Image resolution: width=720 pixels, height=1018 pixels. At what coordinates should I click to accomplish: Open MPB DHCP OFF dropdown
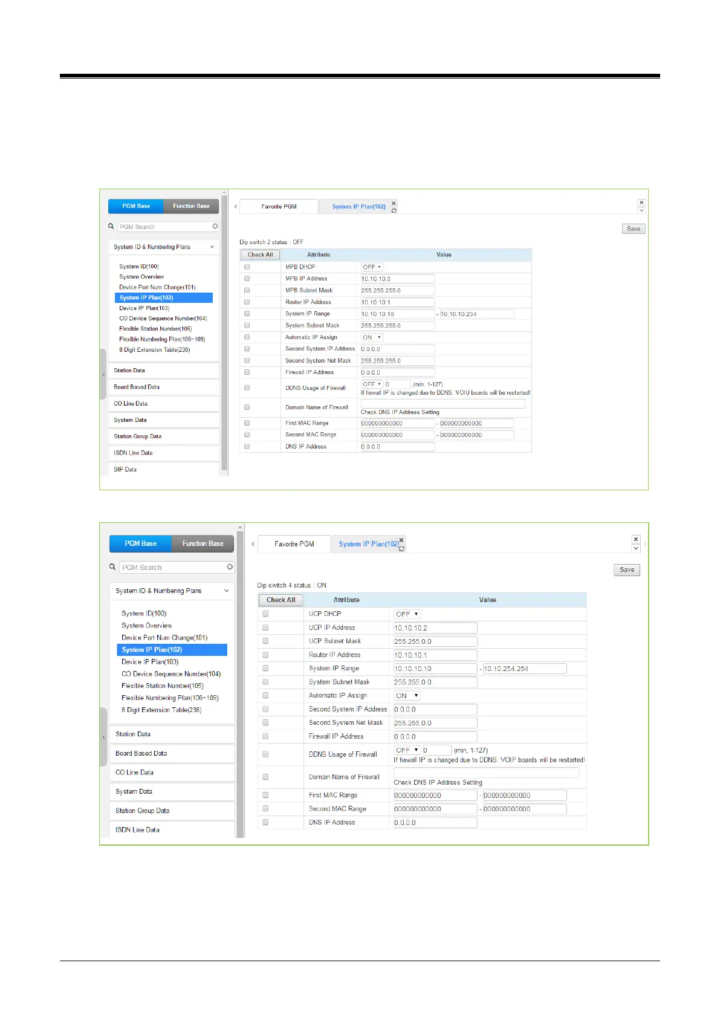tap(372, 267)
